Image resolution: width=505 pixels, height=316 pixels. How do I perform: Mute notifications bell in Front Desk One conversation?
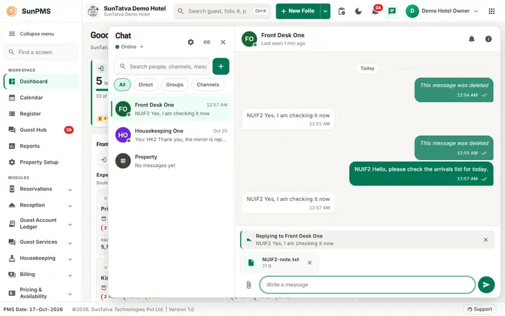pos(471,39)
